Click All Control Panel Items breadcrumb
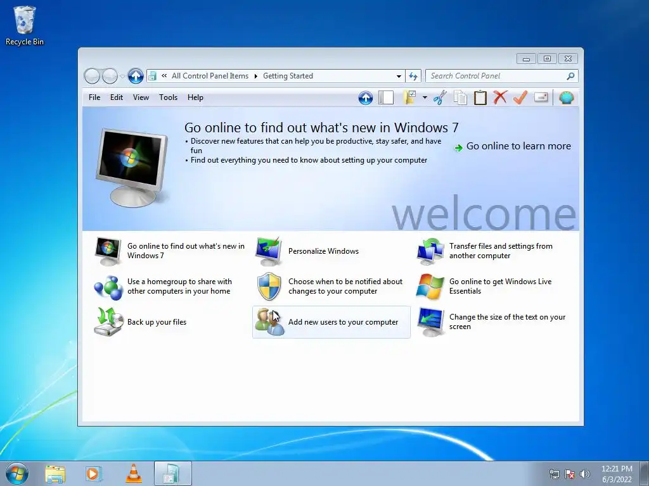Screen dimensions: 649x486 pos(210,76)
